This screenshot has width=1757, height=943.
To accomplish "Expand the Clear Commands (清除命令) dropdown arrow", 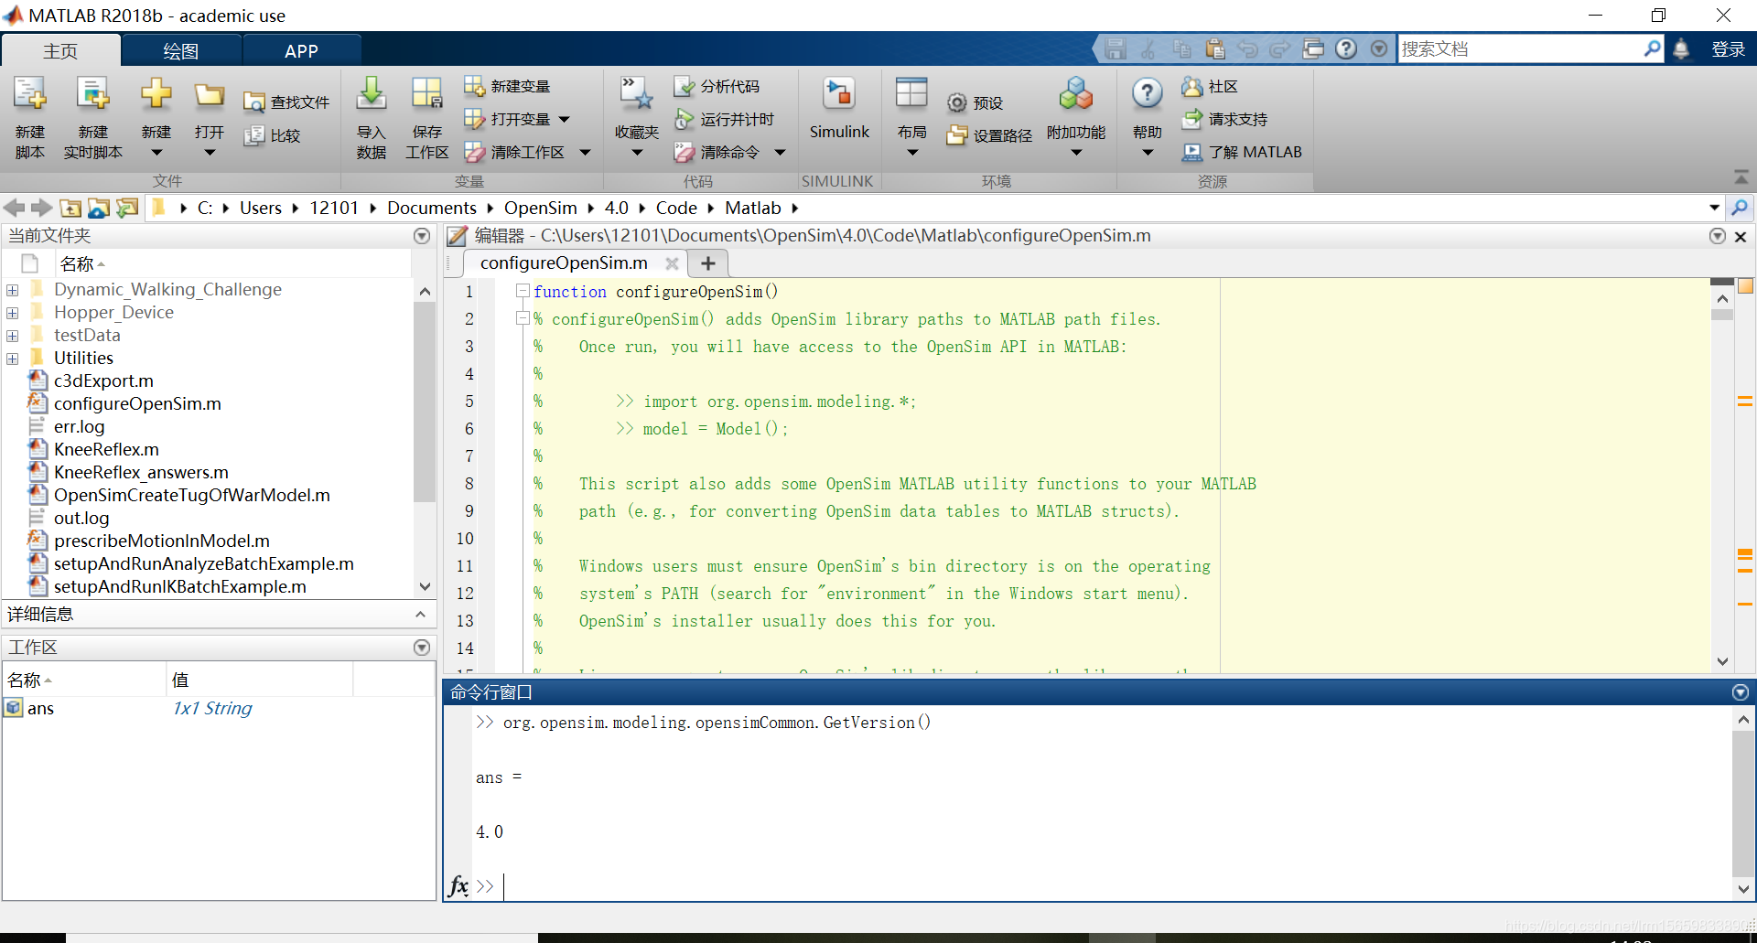I will pos(780,152).
